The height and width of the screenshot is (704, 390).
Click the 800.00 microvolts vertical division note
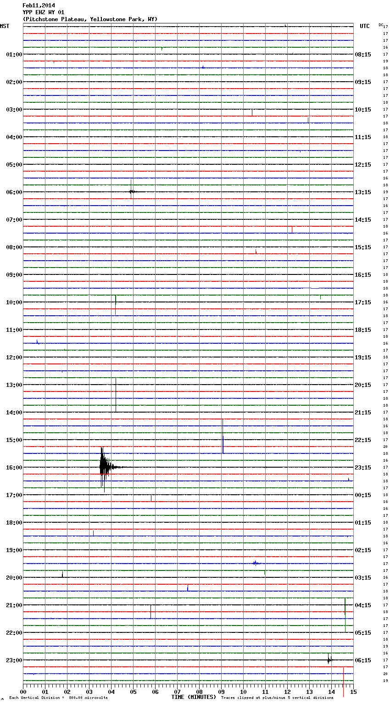click(58, 698)
